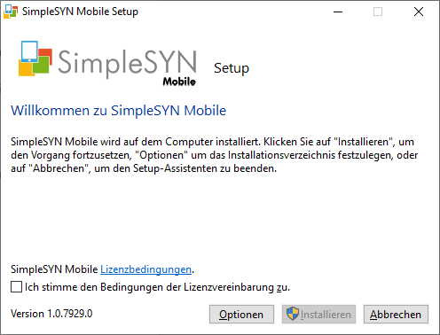Click the Version 1.0.7929.0 label
The height and width of the screenshot is (335, 440).
pyautogui.click(x=51, y=314)
